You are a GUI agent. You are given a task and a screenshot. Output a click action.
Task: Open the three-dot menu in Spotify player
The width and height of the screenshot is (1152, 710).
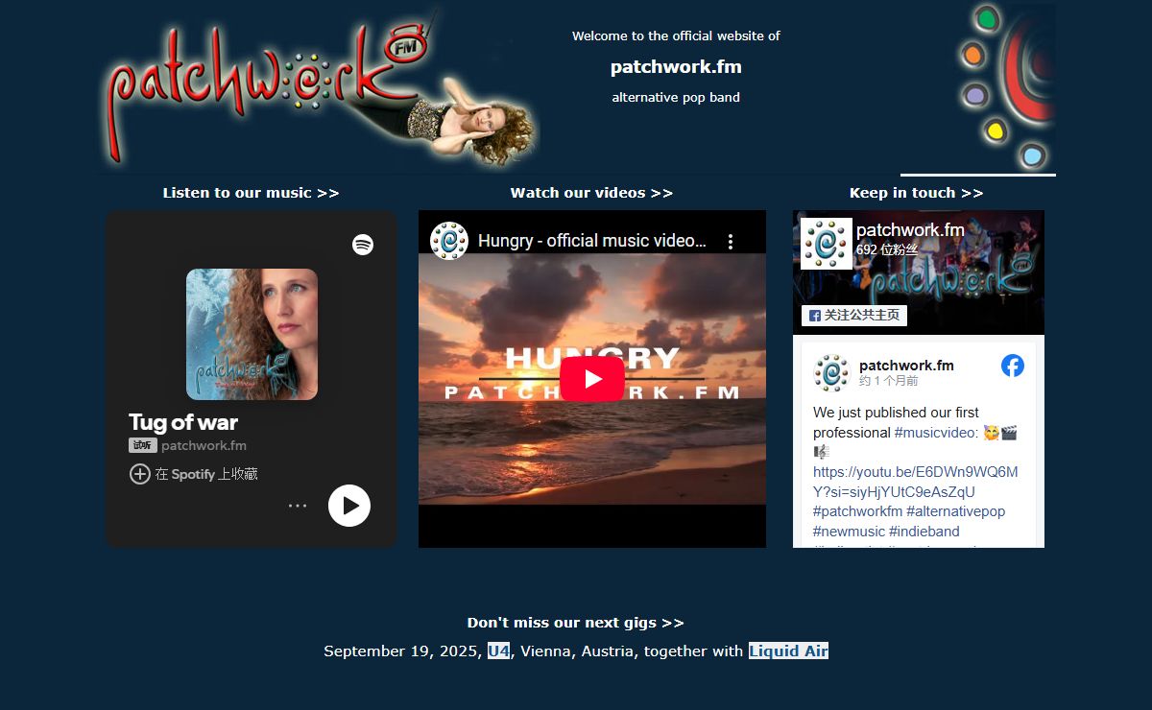coord(298,506)
